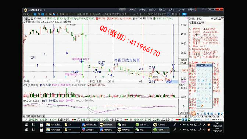This screenshot has width=247, height=139.
Task: Click the blue highlighted button at toolbar end
Action: [x=184, y=14]
